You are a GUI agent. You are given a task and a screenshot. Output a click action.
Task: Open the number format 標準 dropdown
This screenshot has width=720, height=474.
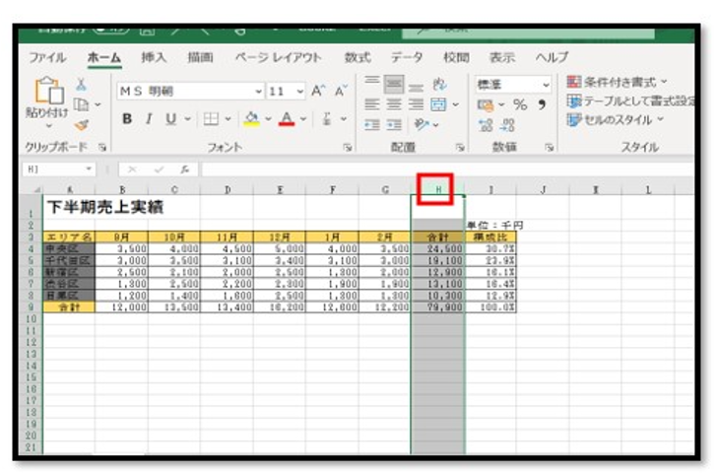click(546, 85)
